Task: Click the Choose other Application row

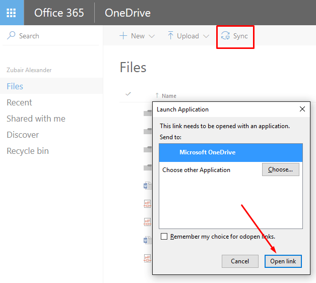Action: (231, 169)
